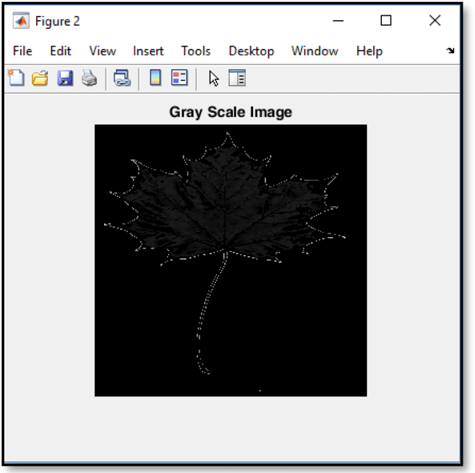Click the 'Gray Scale Image' title text
Screen dimensions: 475x473
point(230,112)
